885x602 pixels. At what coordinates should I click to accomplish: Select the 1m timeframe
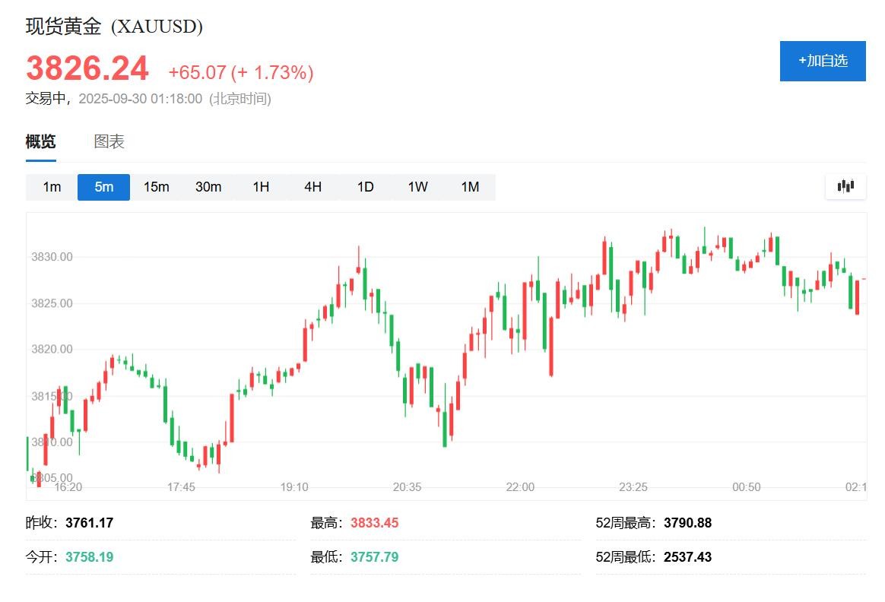pos(52,187)
